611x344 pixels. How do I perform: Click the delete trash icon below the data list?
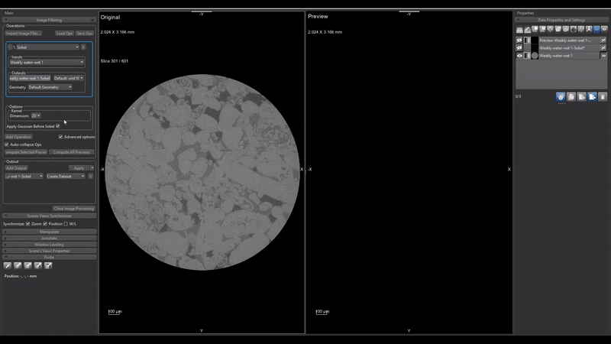[603, 97]
